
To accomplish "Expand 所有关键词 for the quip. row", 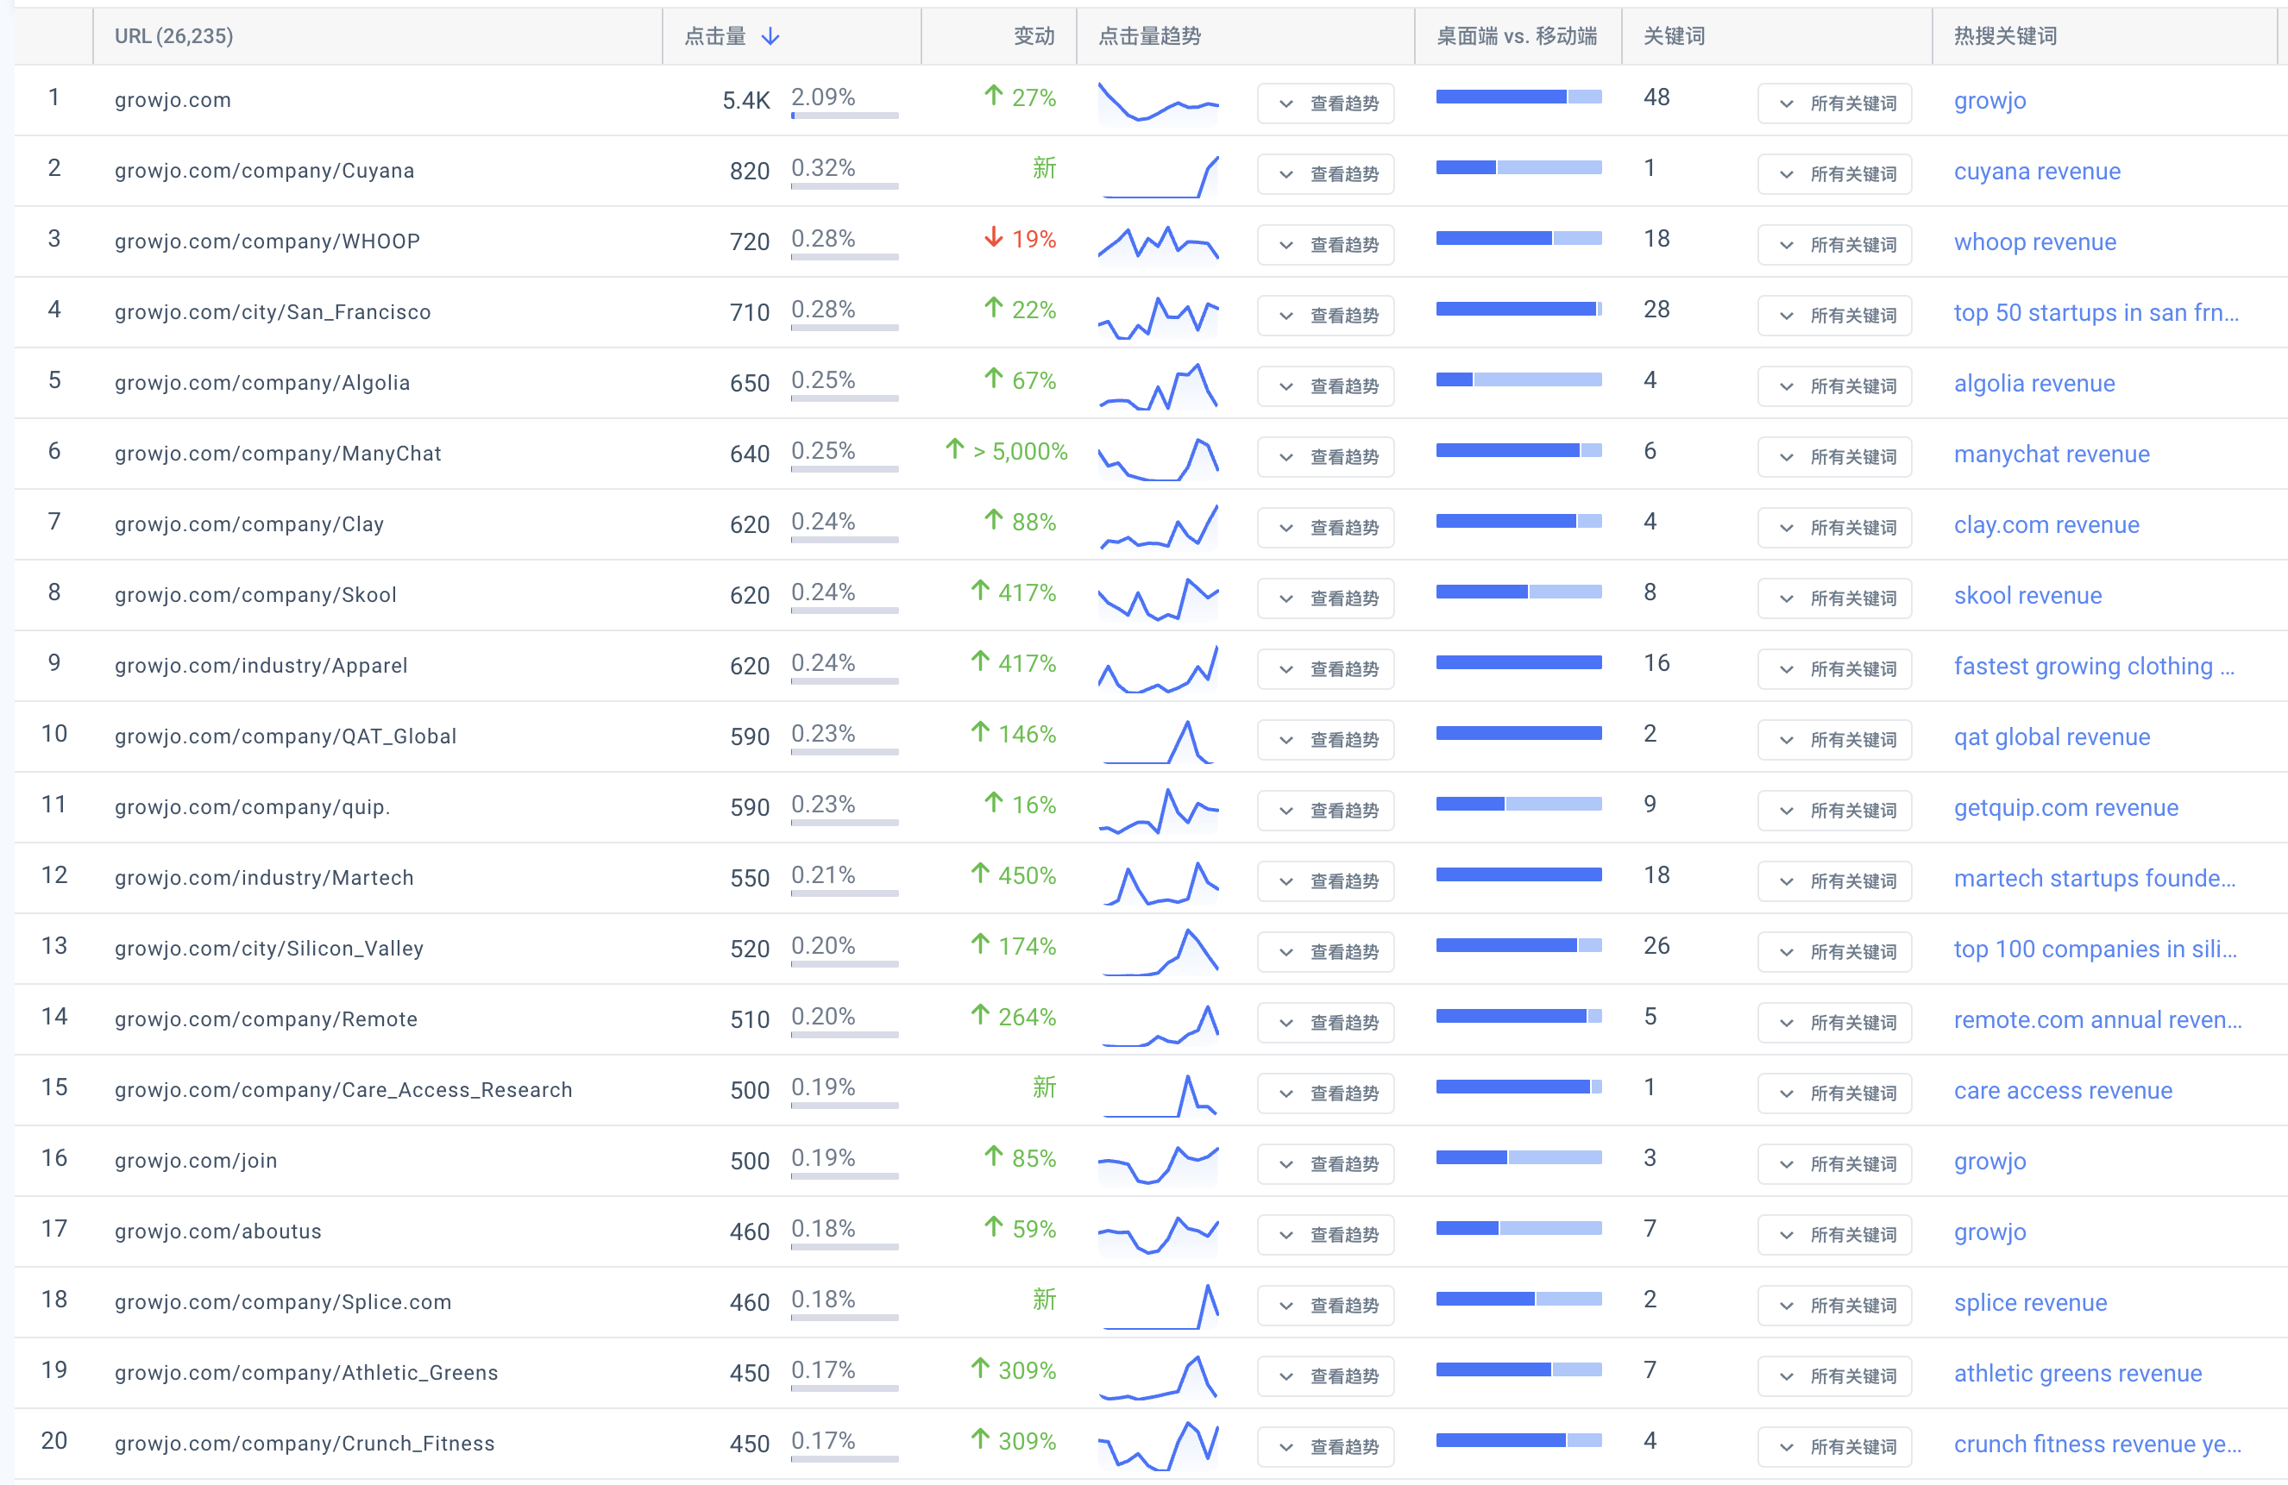I will (x=1834, y=811).
